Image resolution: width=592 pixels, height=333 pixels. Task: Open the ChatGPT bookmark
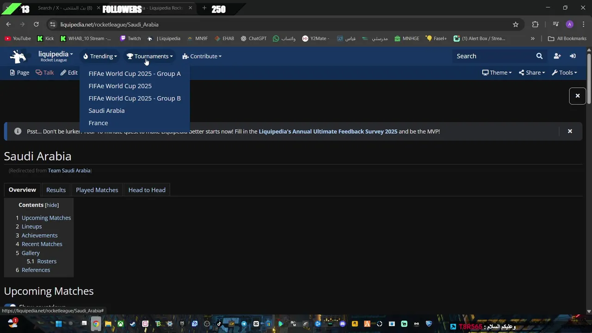(253, 38)
